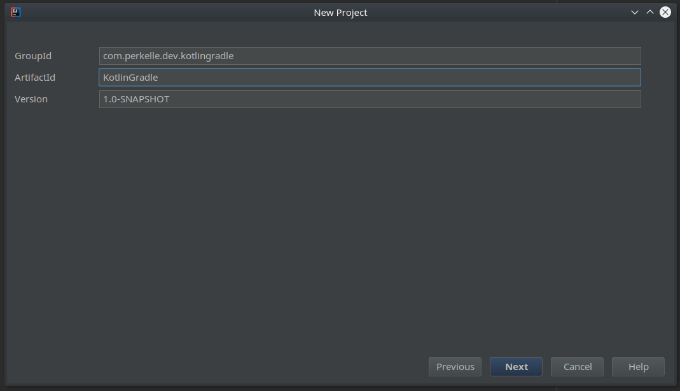Select the Version label

pyautogui.click(x=31, y=99)
